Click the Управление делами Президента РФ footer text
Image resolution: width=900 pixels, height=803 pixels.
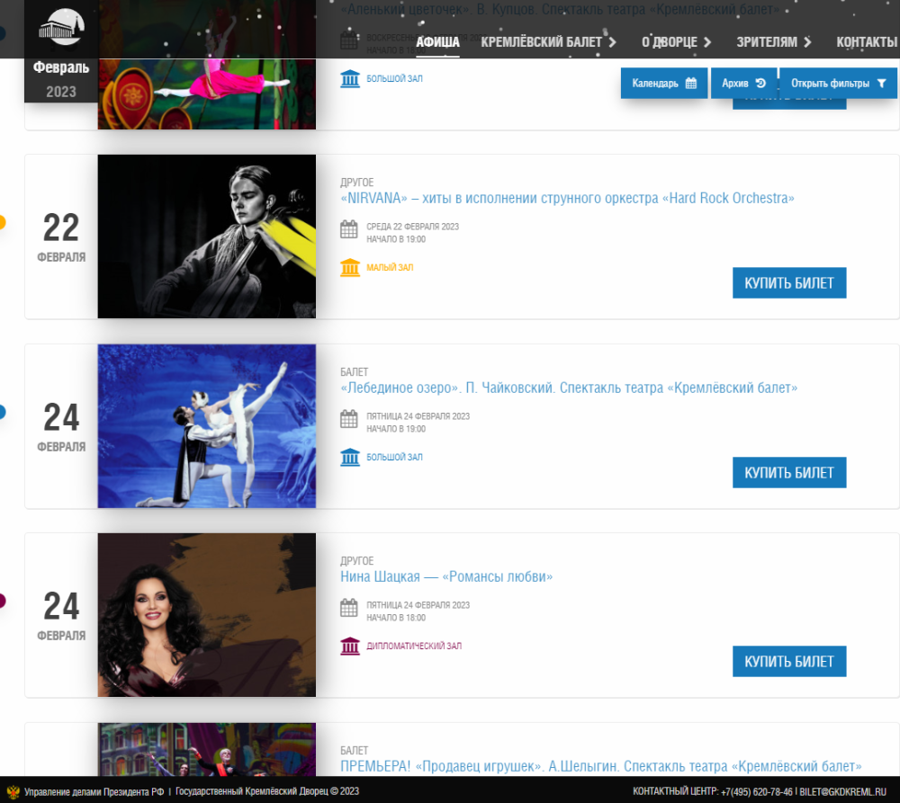point(94,792)
